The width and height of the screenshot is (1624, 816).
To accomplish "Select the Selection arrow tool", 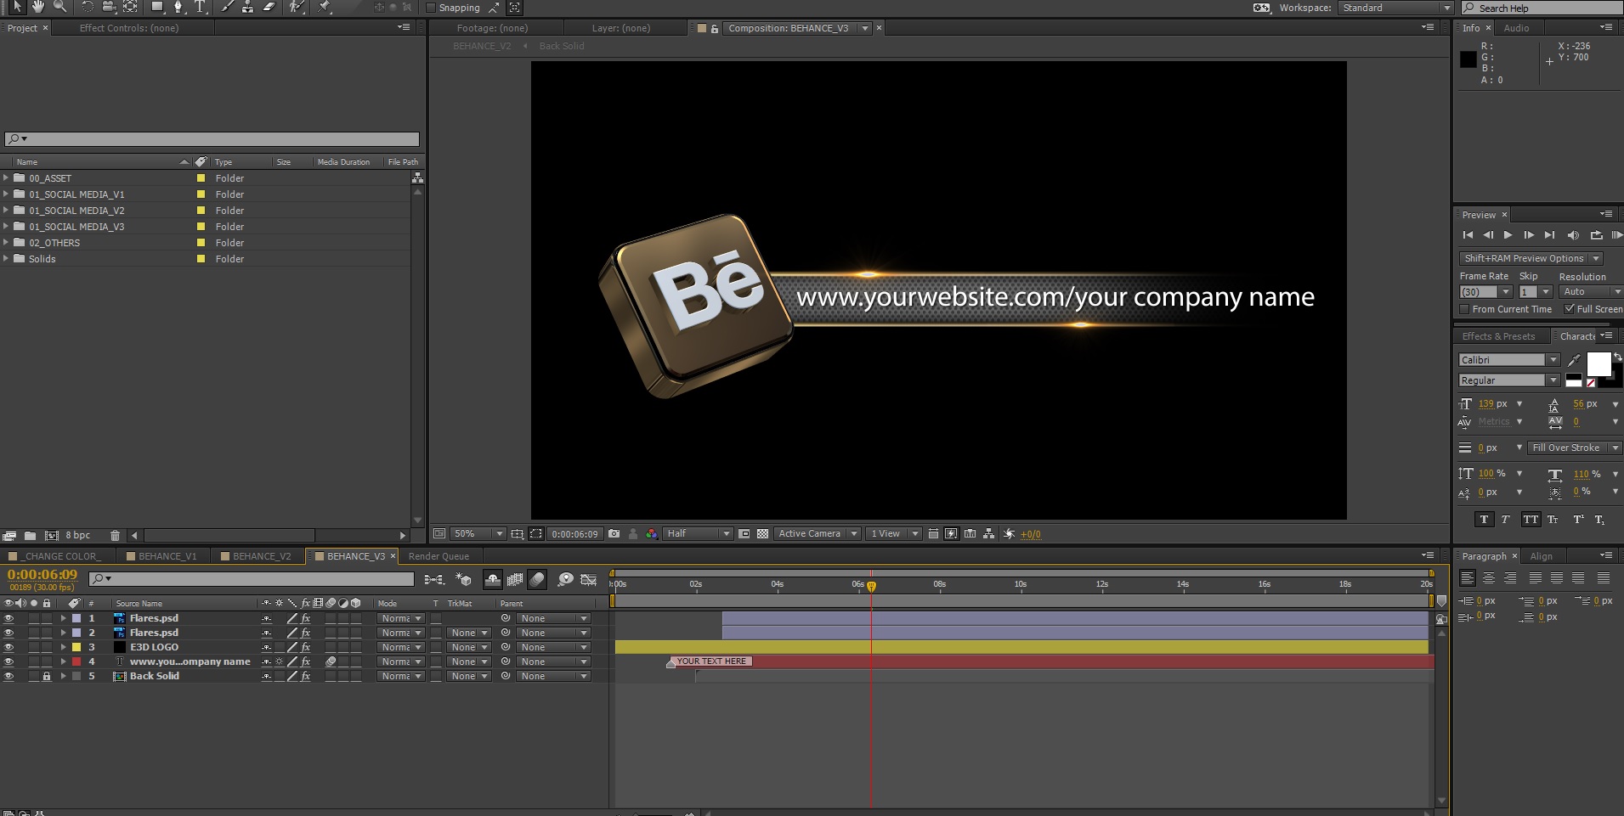I will click(17, 7).
